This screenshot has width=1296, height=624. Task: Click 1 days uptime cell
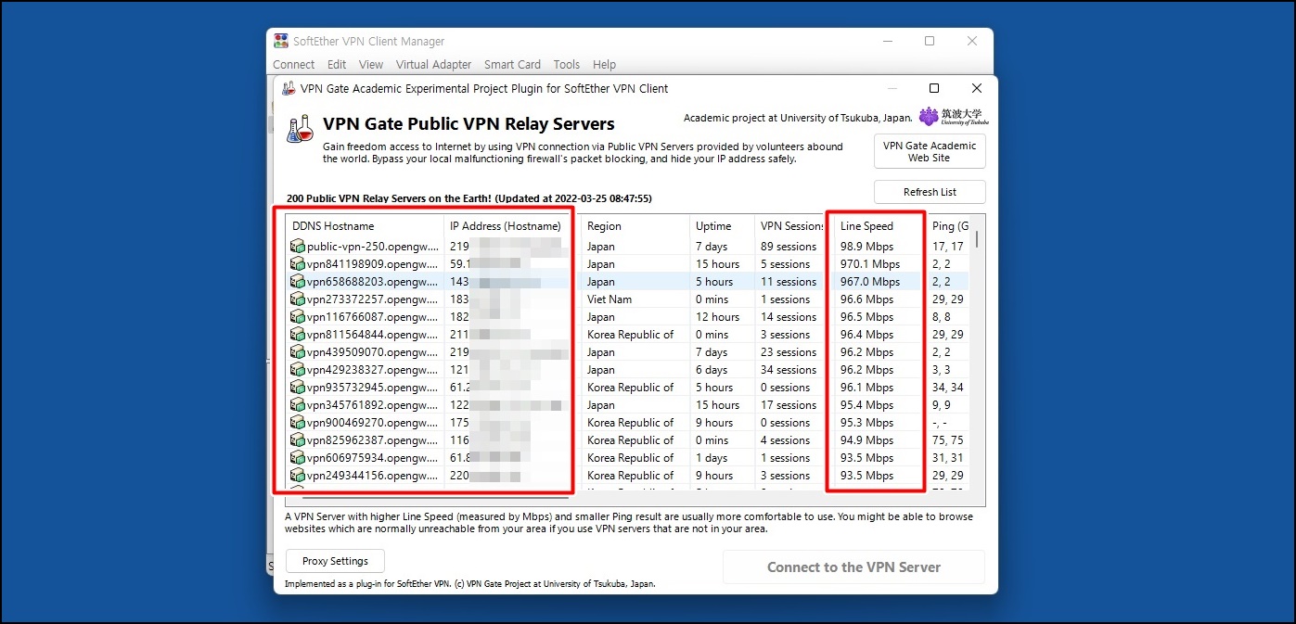(712, 458)
